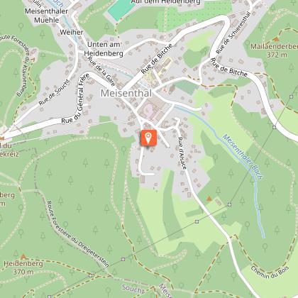This screenshot has width=298, height=298.
Task: Click the Rue de la Gare label
Action: pyautogui.click(x=101, y=72)
